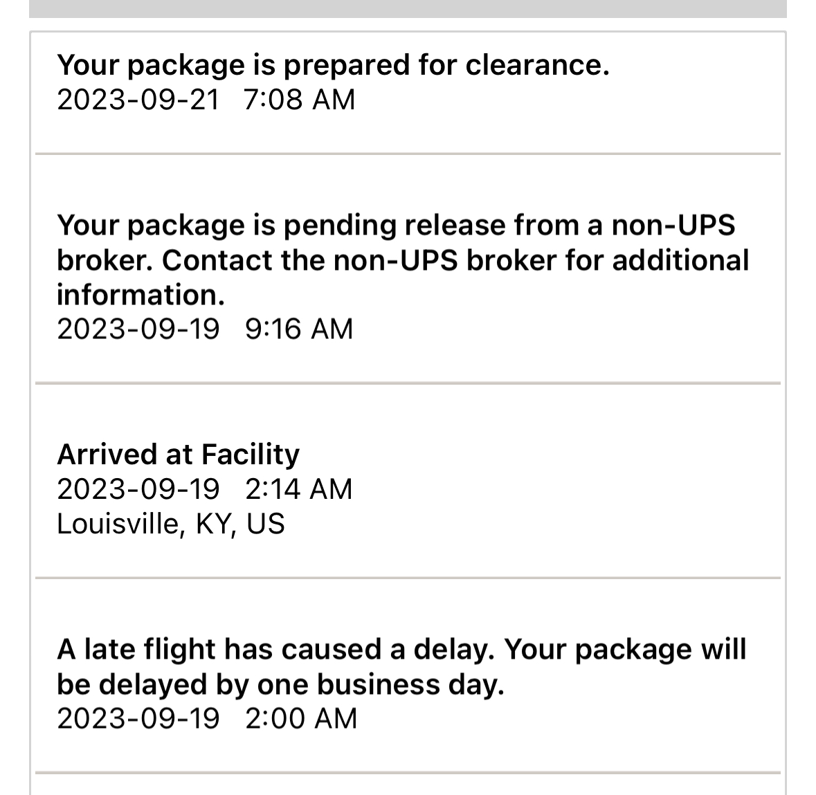Click the word "information." in broker message
The image size is (816, 795).
pyautogui.click(x=140, y=295)
